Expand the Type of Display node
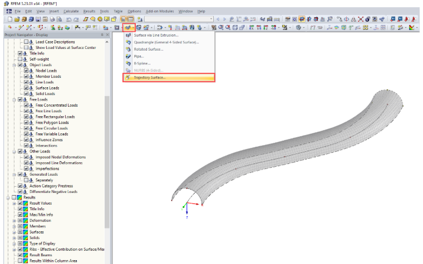Viewport: 423px width, 264px height. point(14,243)
